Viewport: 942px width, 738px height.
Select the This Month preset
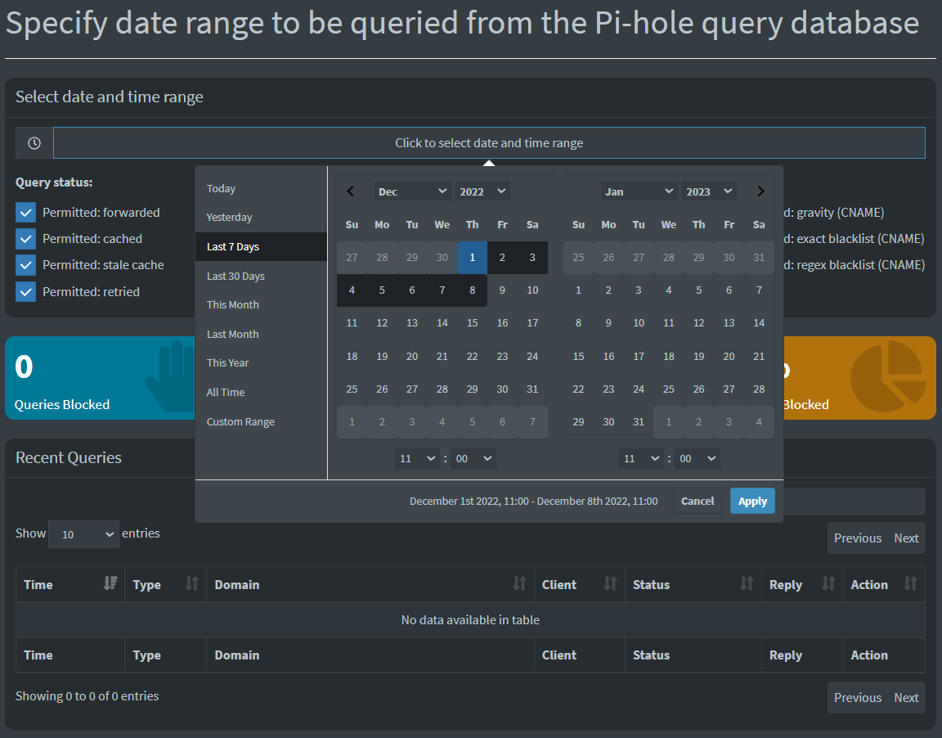[x=262, y=305]
